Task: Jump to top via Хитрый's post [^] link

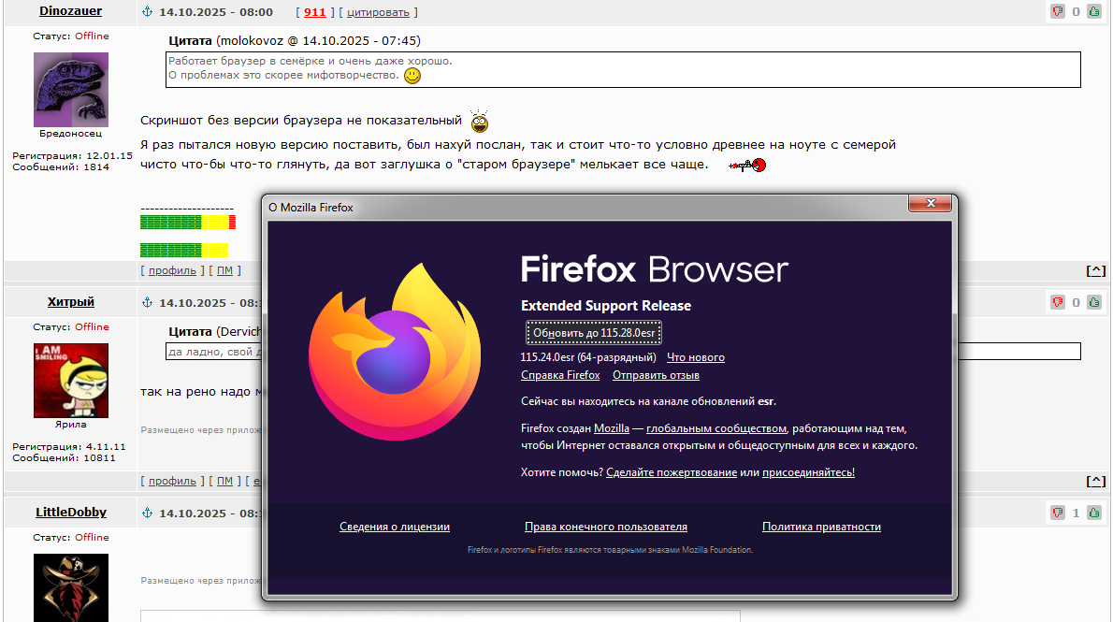Action: pos(1095,482)
